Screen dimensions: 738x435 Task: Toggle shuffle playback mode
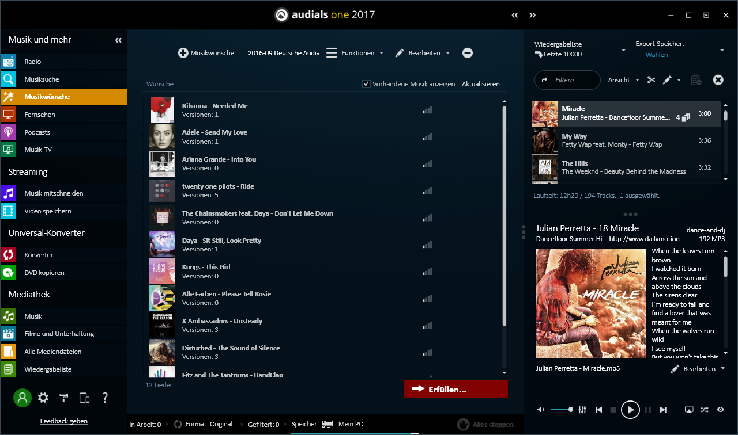point(705,409)
